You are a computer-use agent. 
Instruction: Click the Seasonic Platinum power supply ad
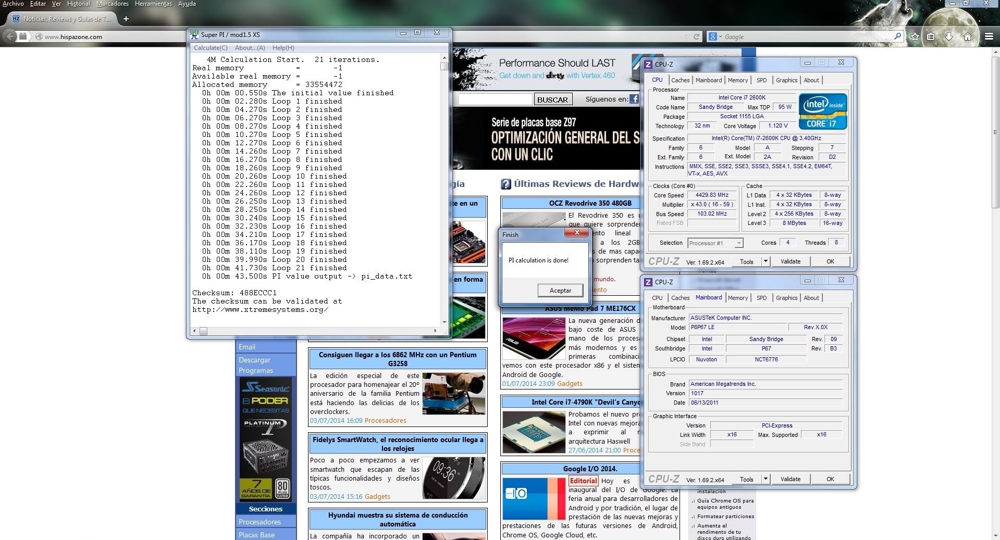click(x=266, y=438)
